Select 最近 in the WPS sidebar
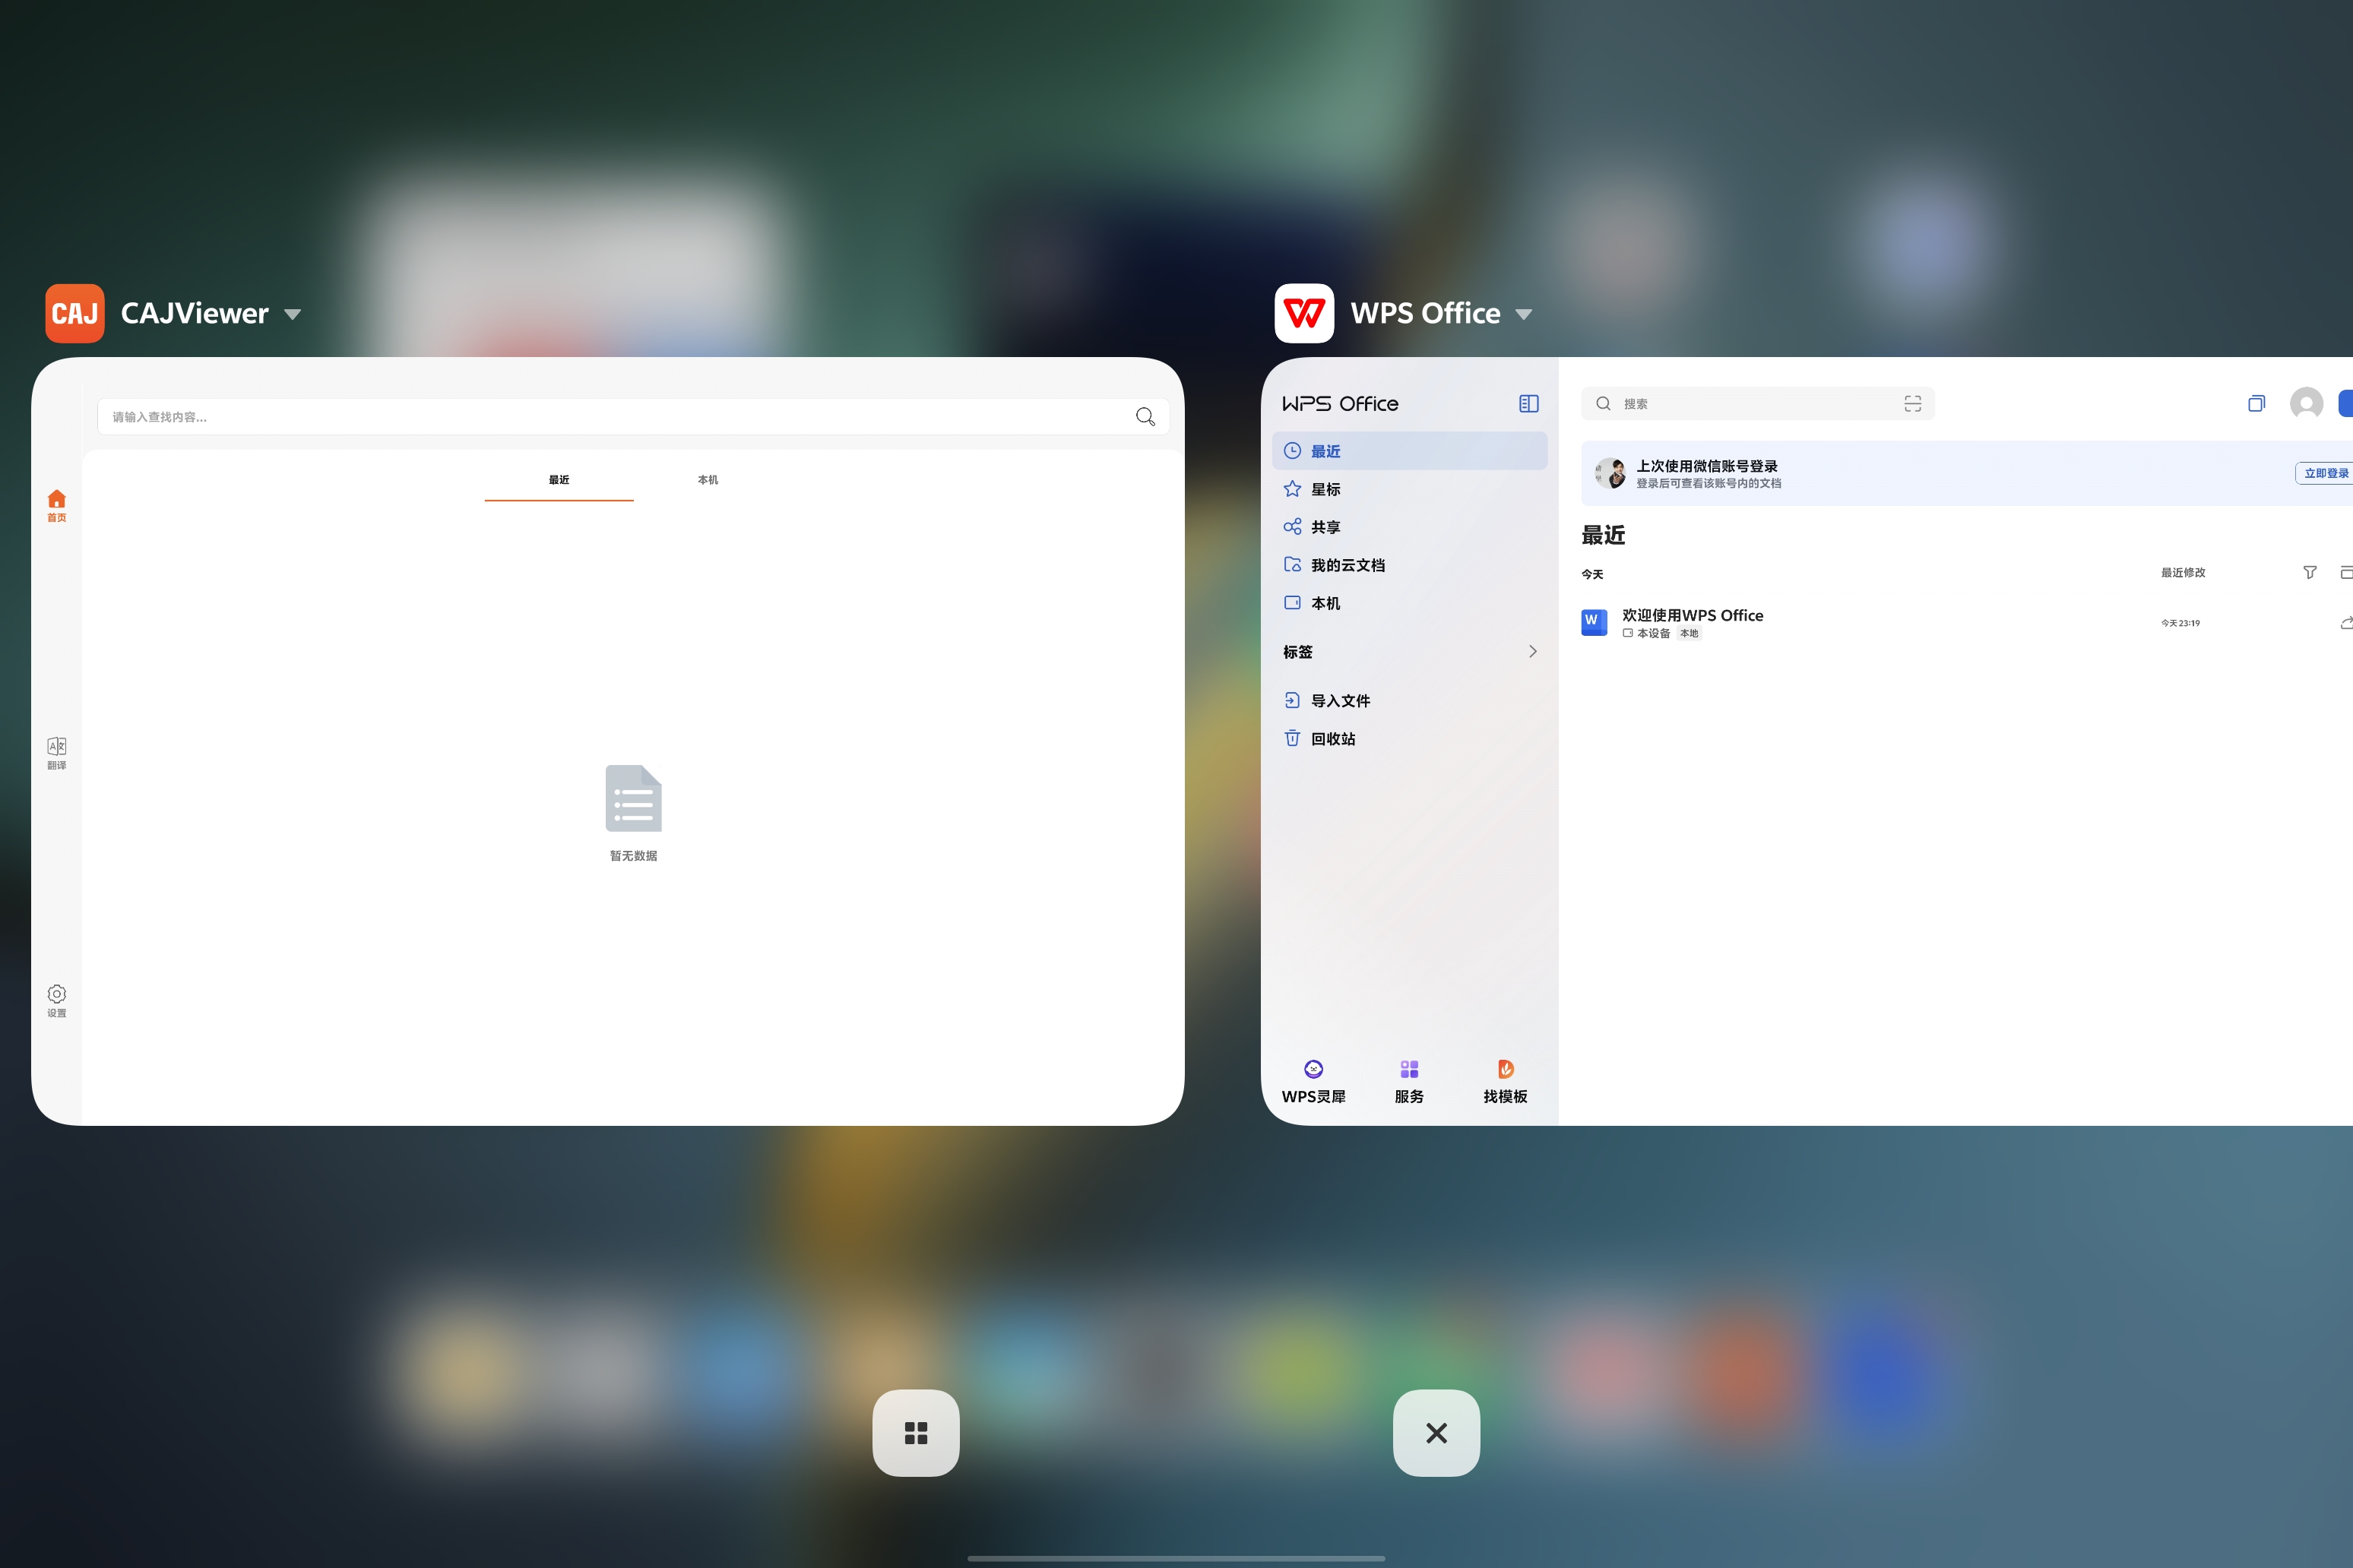The height and width of the screenshot is (1568, 2353). tap(1410, 451)
